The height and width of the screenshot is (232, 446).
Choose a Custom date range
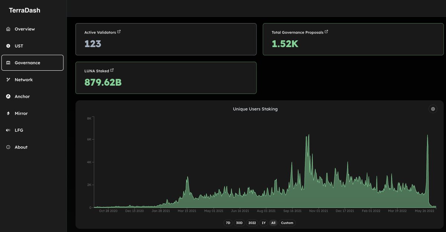pos(287,223)
